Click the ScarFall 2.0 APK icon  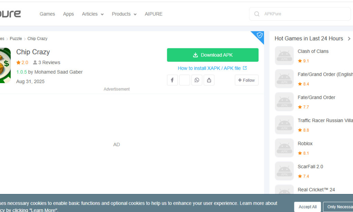click(284, 171)
